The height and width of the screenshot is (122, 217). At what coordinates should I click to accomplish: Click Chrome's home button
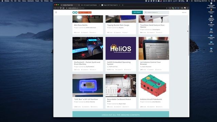click(x=63, y=8)
